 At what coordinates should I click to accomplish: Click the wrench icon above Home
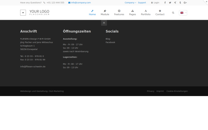point(92,11)
